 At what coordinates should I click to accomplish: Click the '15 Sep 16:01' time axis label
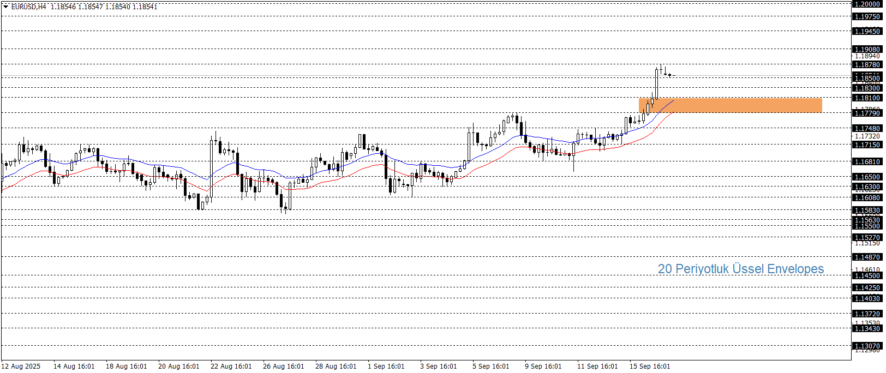point(650,366)
